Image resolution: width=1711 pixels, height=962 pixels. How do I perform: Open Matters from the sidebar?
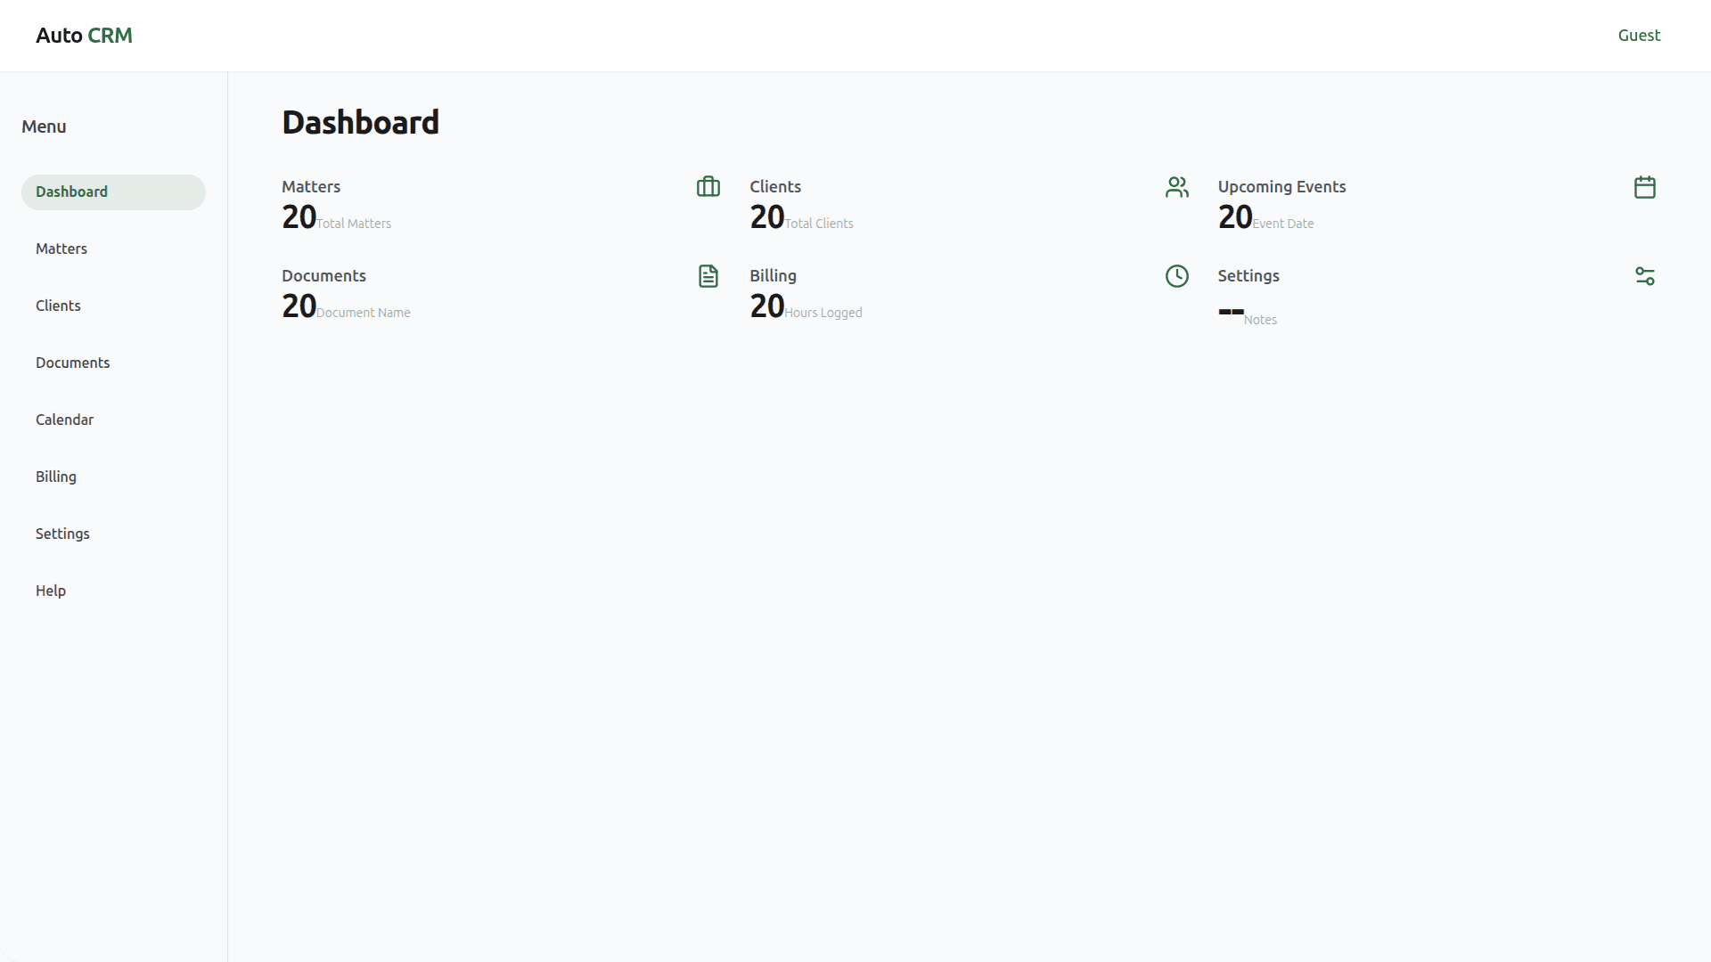(61, 249)
